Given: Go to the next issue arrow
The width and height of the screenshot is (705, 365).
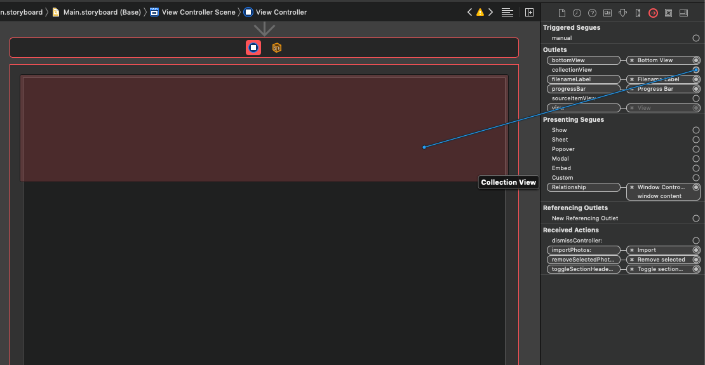Looking at the screenshot, I should pos(490,12).
